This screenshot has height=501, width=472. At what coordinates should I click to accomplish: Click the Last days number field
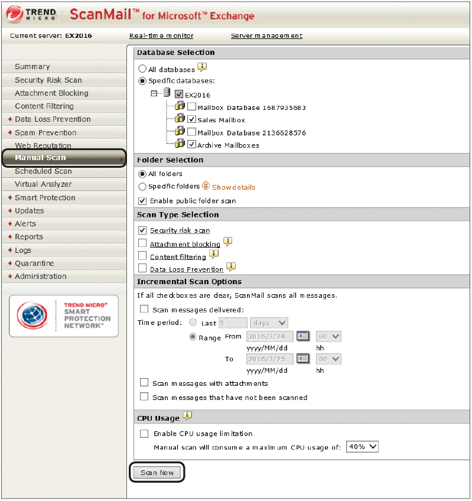point(233,323)
